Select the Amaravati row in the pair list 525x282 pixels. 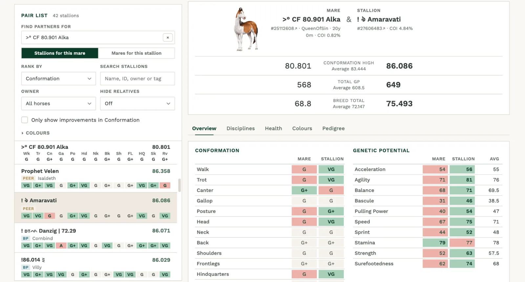point(96,208)
